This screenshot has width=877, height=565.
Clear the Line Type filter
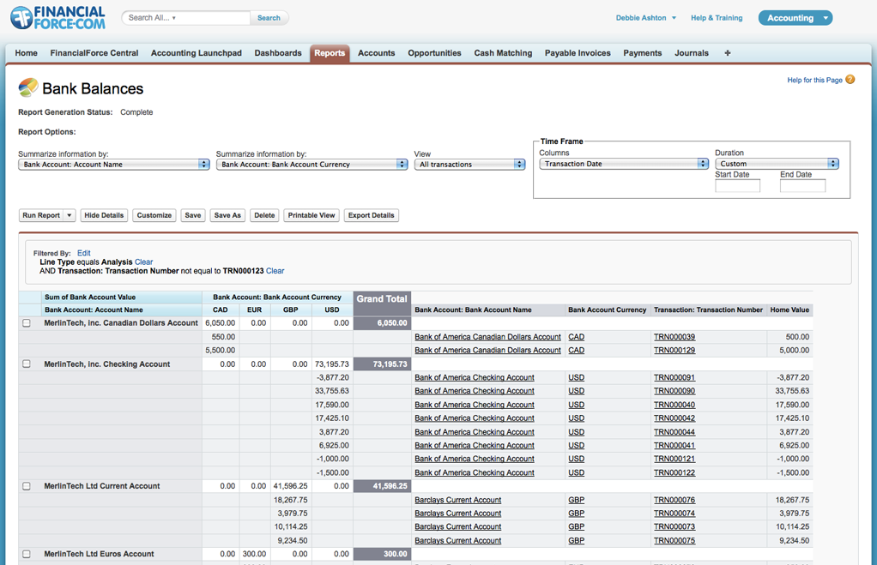coord(144,262)
